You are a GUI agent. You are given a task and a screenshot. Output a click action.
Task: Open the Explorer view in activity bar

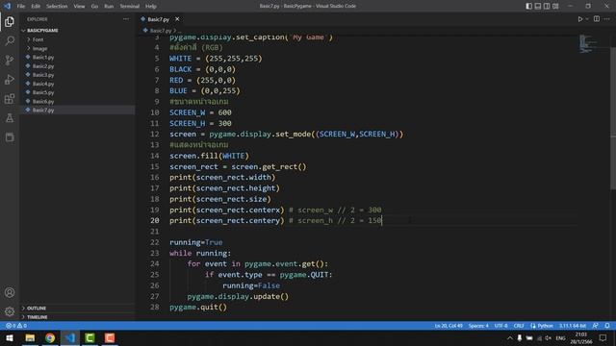[10, 21]
